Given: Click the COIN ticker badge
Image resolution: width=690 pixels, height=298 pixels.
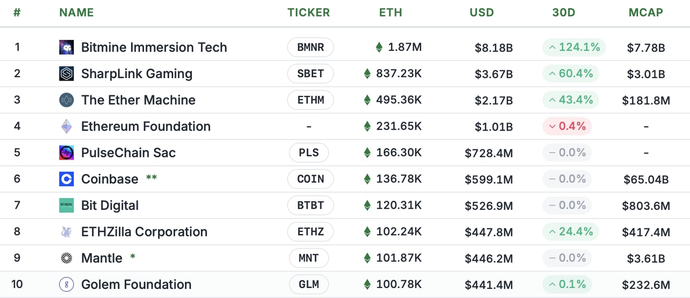Looking at the screenshot, I should coord(310,179).
